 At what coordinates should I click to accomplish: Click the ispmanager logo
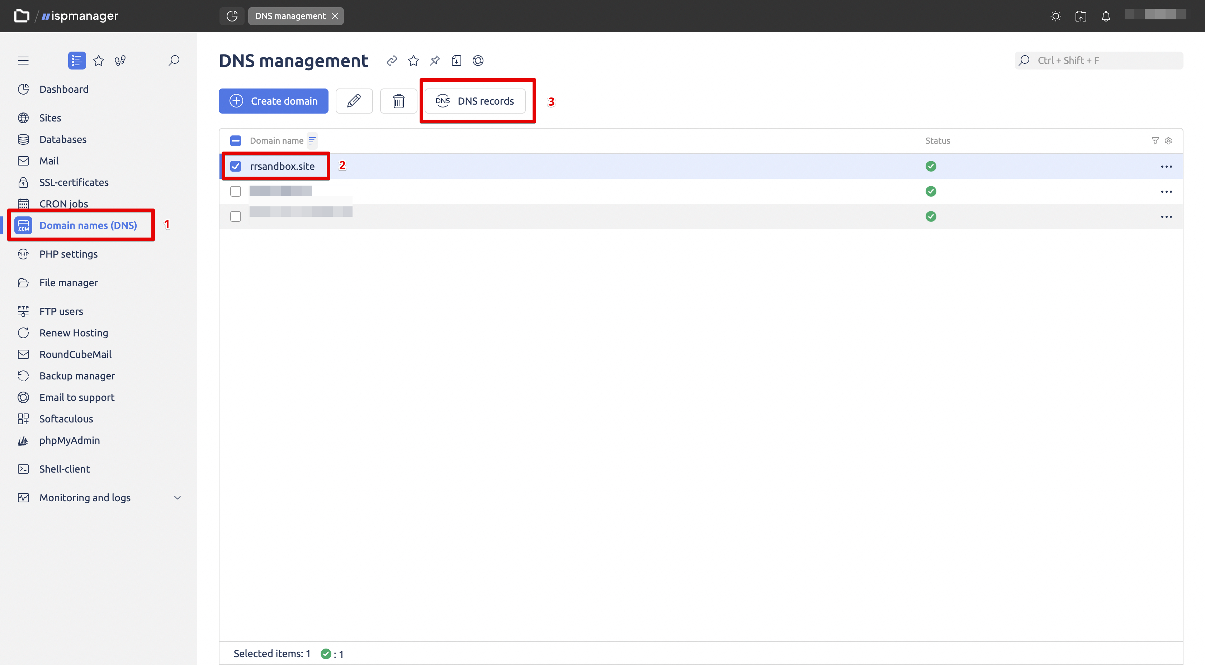coord(80,16)
